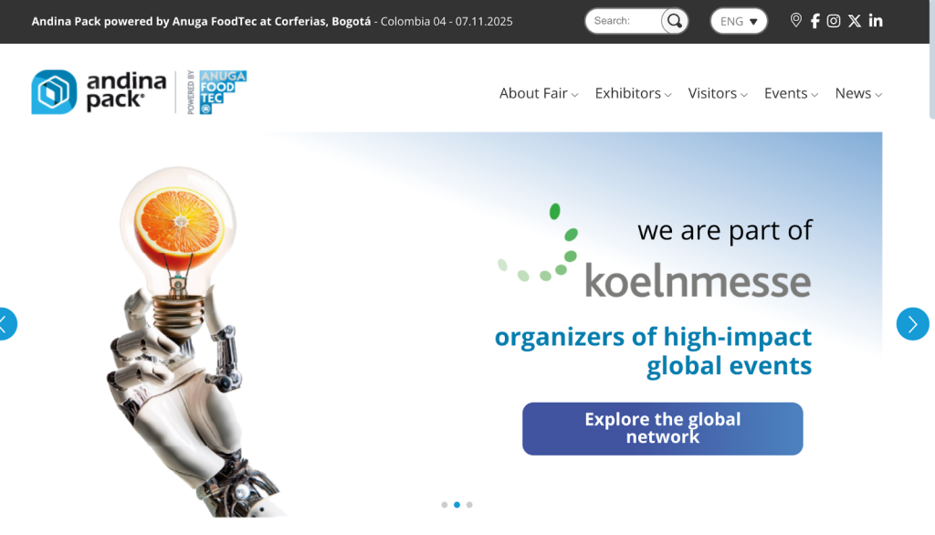Go to previous slide arrow
This screenshot has height=535, width=935.
coord(5,324)
